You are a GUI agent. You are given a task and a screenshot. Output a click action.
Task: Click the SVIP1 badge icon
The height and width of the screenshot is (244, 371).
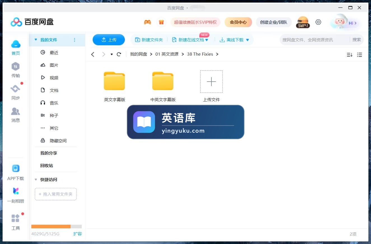pos(303,22)
